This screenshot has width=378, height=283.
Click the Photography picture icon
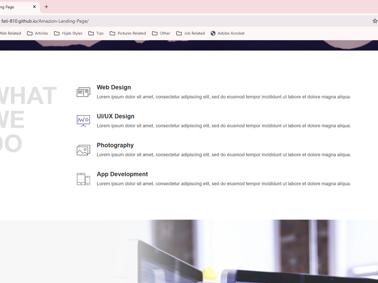[84, 150]
